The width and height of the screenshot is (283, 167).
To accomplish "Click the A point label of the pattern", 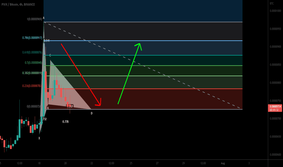I will point(44,18).
